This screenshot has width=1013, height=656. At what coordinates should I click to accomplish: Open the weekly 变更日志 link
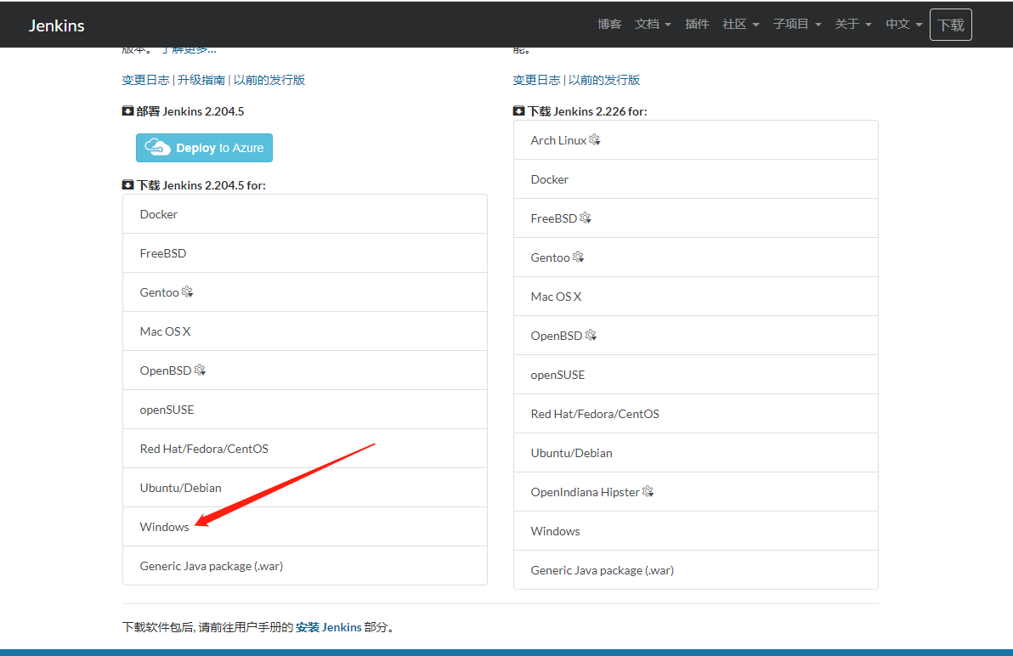coord(536,80)
